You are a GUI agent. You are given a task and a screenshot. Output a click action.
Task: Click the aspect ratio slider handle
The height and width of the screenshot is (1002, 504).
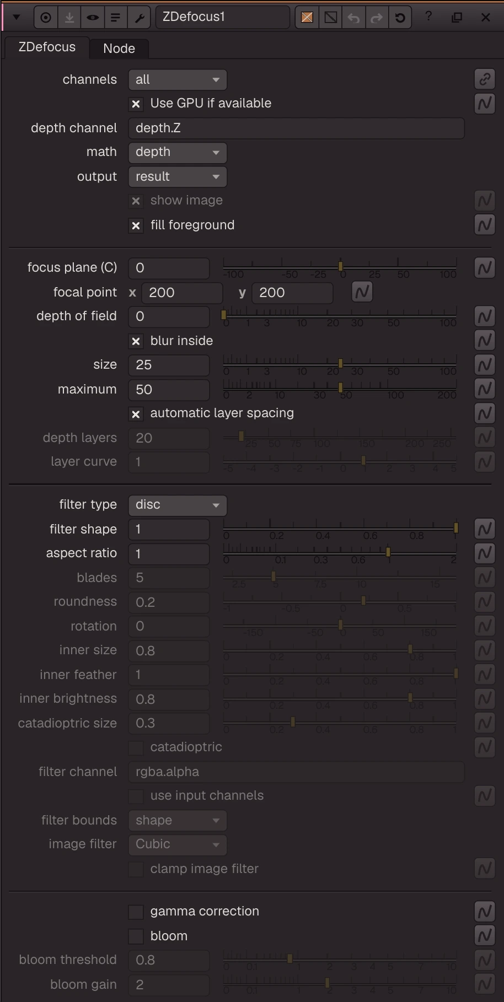point(388,552)
